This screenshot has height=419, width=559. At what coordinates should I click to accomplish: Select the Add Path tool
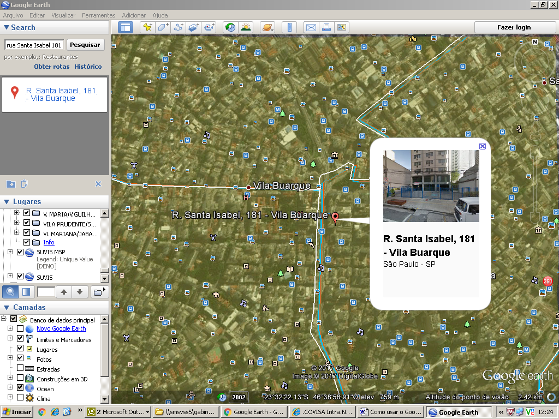pyautogui.click(x=179, y=27)
